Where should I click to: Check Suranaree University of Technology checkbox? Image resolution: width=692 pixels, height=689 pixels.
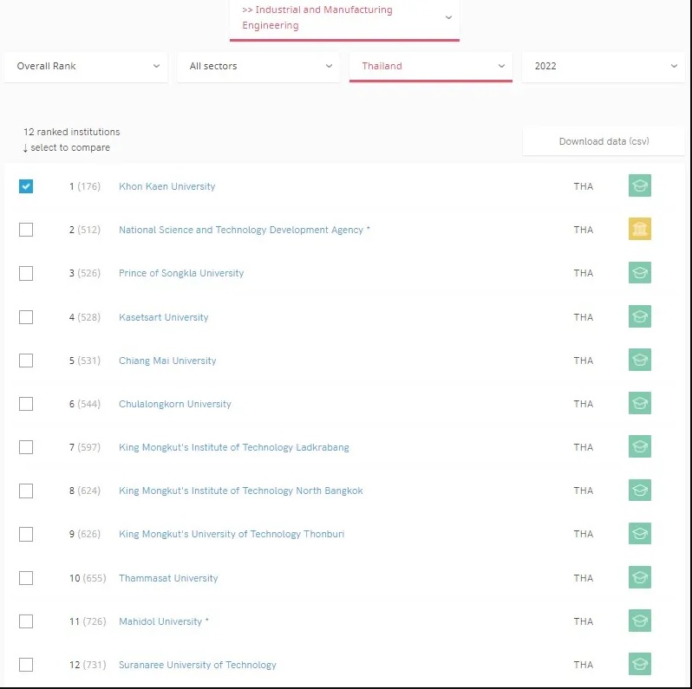pyautogui.click(x=26, y=664)
